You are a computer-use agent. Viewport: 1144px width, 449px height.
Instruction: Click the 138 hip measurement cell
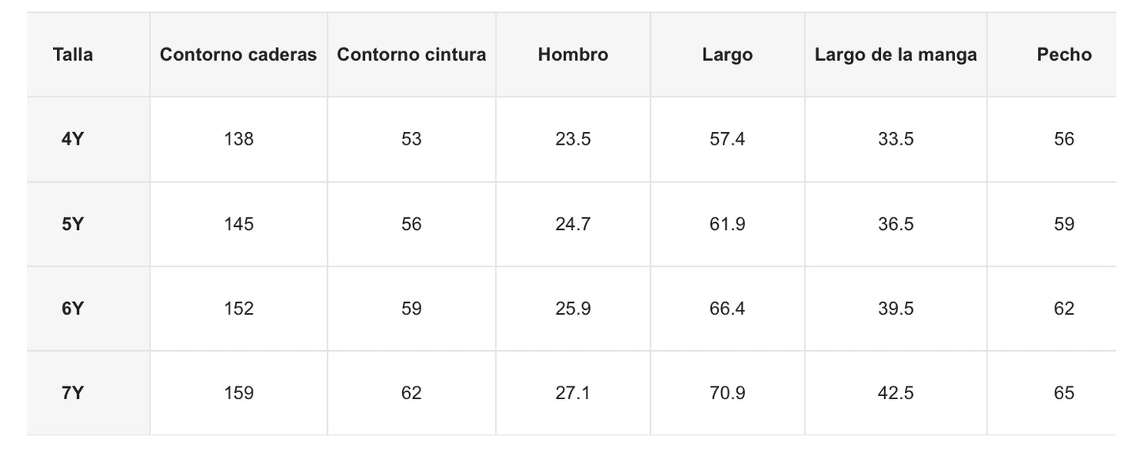(238, 140)
